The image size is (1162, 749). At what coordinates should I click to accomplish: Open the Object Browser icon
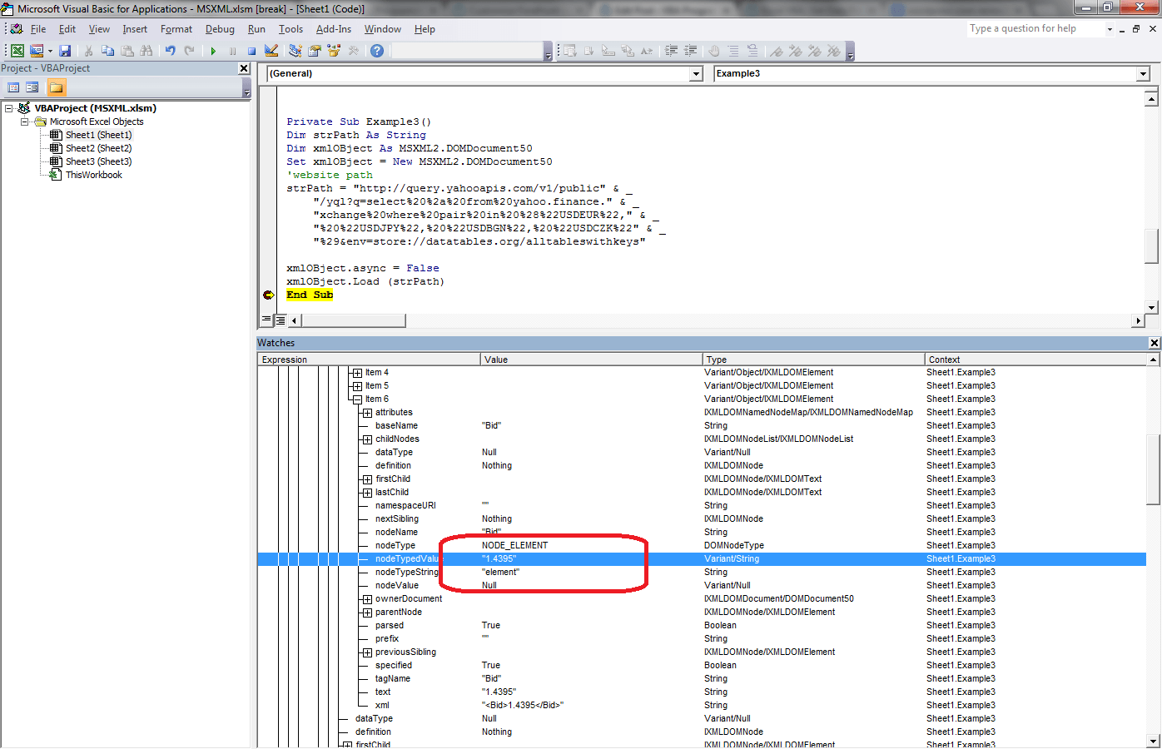[x=334, y=51]
